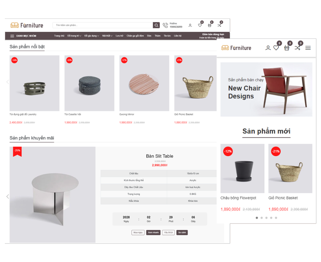Click the product search input field
Screen dimensions: 321x262
103,25
